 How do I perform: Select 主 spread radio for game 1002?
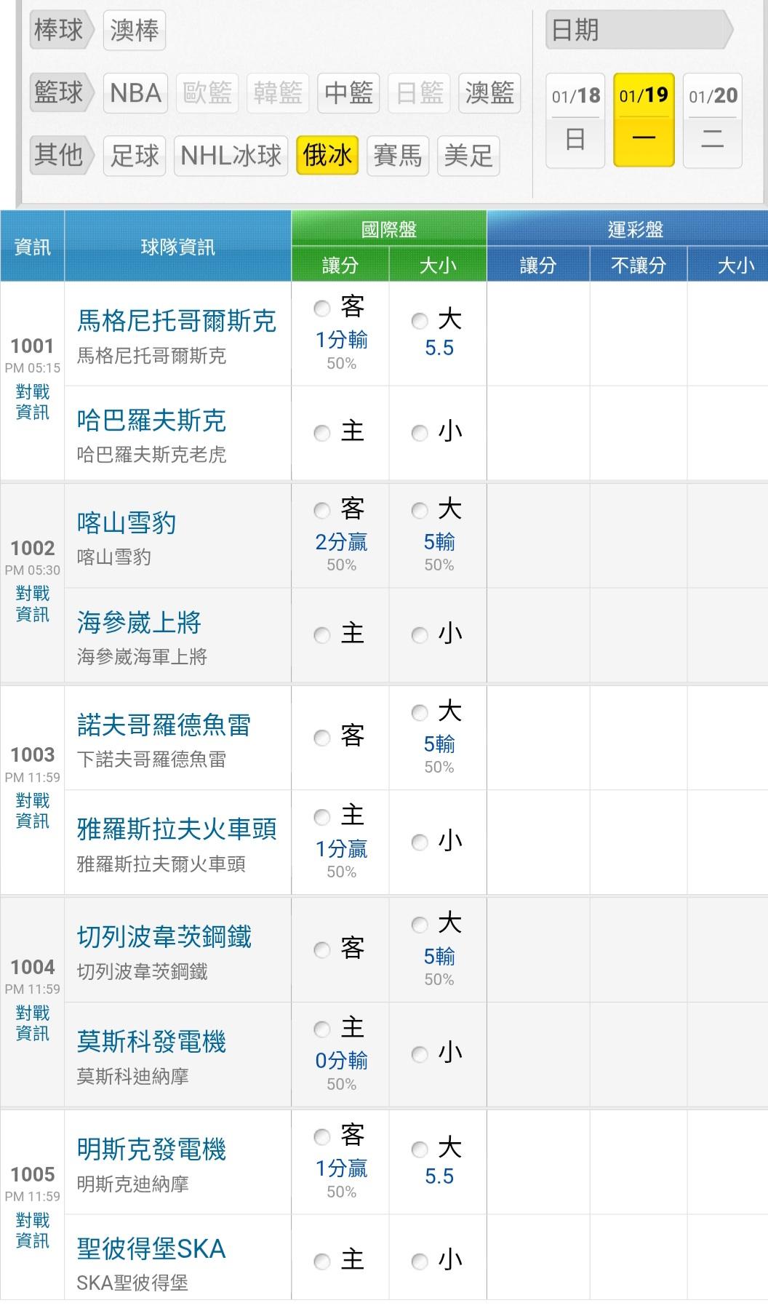coord(322,636)
